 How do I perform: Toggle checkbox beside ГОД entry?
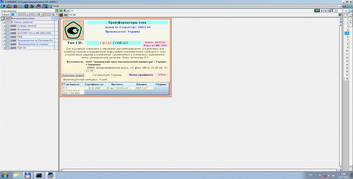8,37
